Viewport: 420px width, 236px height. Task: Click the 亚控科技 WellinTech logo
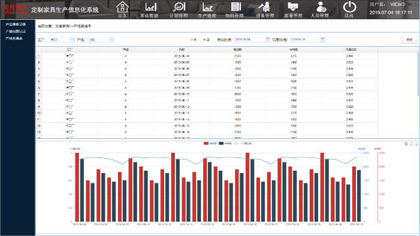16,10
